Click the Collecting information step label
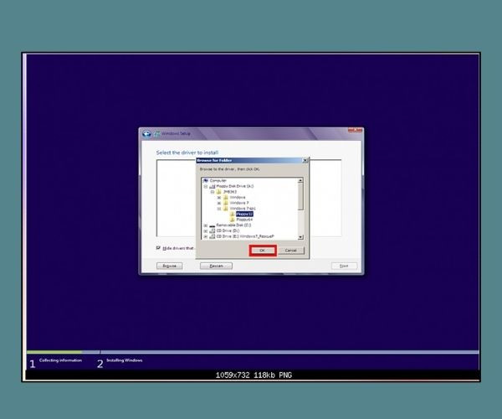Image resolution: width=502 pixels, height=419 pixels. pos(60,360)
